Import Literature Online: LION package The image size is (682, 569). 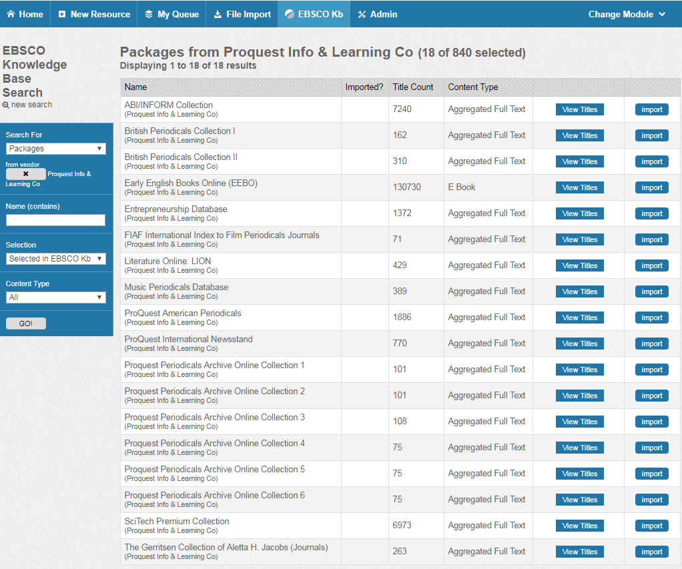click(651, 265)
